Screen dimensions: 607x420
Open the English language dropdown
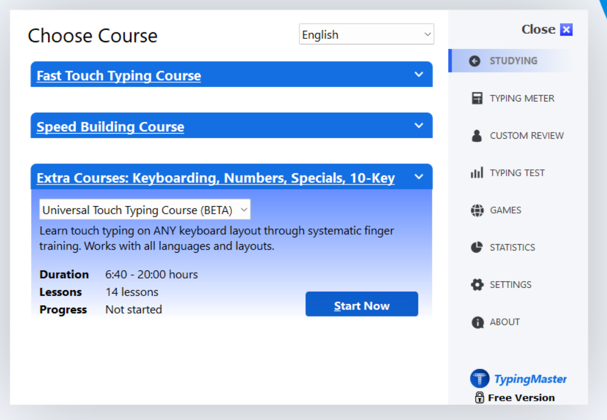coord(366,34)
